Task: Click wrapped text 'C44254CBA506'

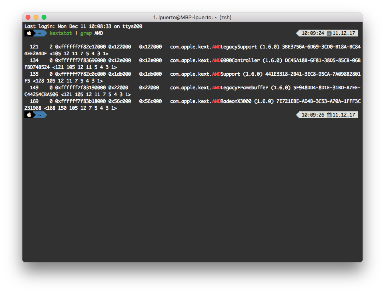Action: pos(41,95)
